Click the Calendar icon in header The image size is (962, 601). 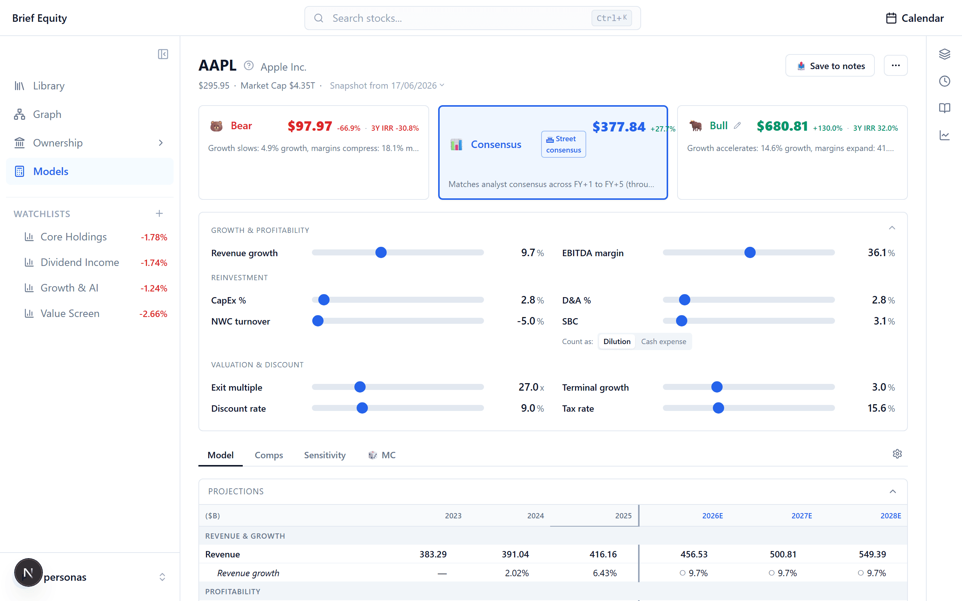pyautogui.click(x=891, y=18)
